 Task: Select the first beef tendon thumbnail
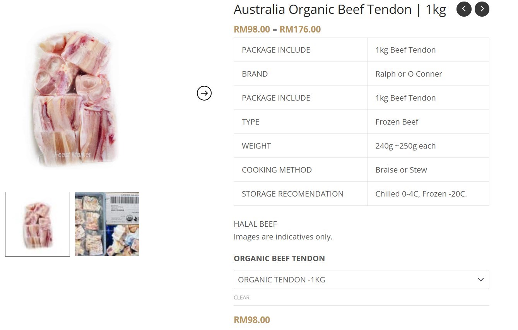38,224
